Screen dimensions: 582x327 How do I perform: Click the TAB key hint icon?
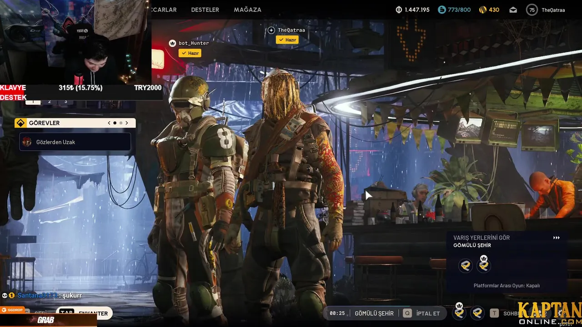67,313
